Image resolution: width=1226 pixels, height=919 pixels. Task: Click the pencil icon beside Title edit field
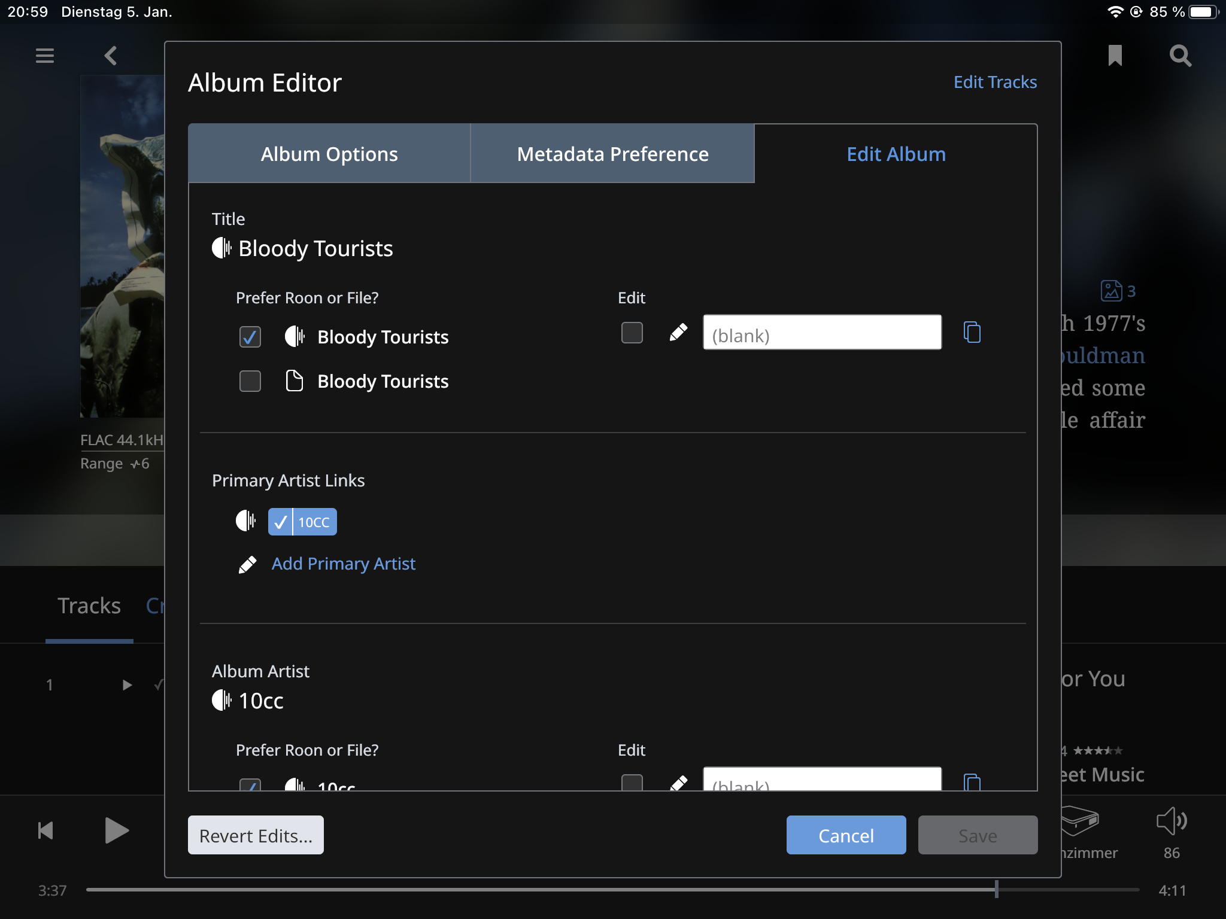tap(678, 333)
